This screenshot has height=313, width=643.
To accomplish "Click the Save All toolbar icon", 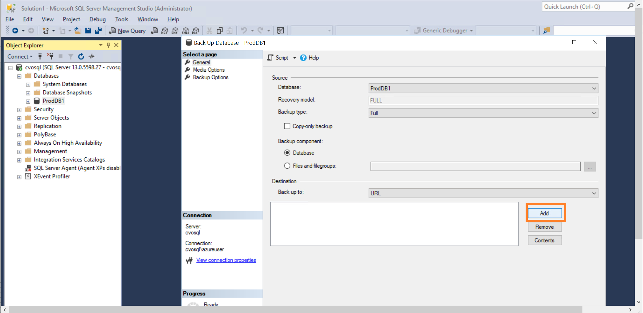I will pos(98,31).
